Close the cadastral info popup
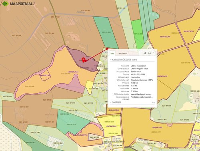 pos(154,53)
